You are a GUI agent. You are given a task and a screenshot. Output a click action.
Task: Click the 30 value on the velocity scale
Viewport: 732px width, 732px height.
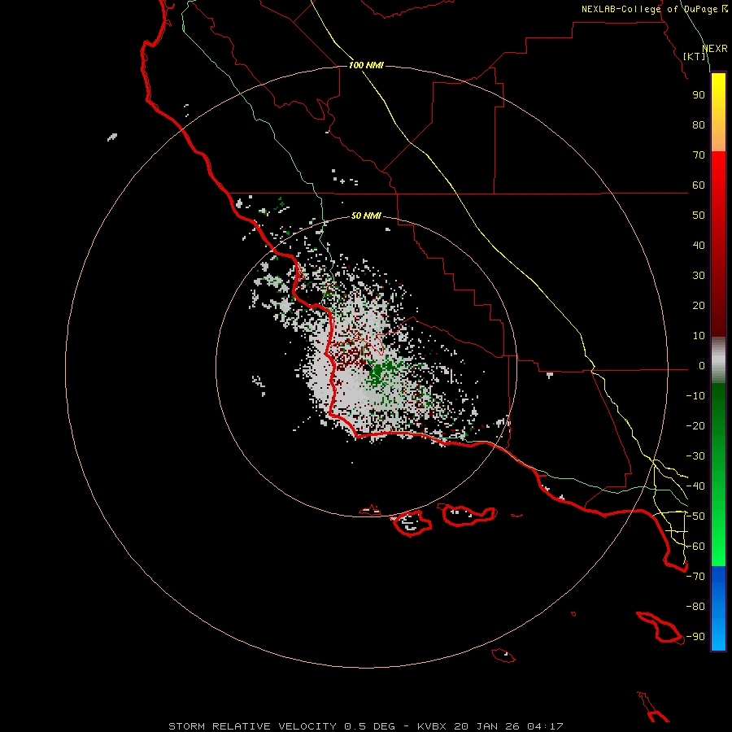point(699,276)
